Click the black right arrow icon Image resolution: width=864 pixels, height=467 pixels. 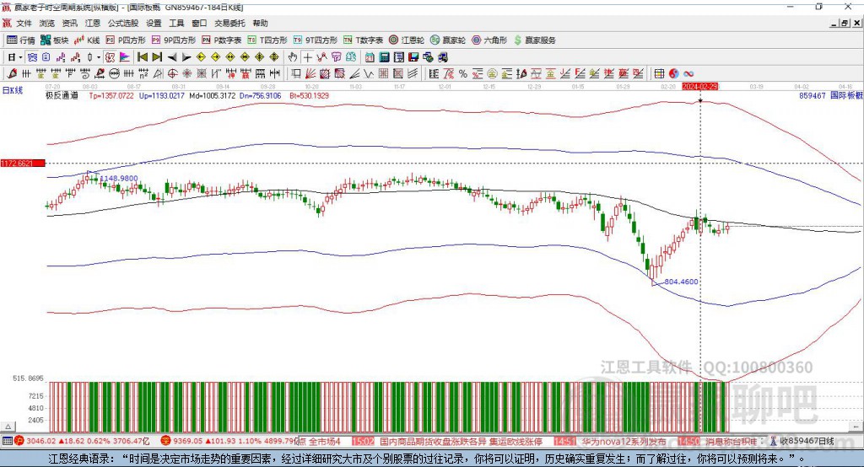tap(186, 56)
